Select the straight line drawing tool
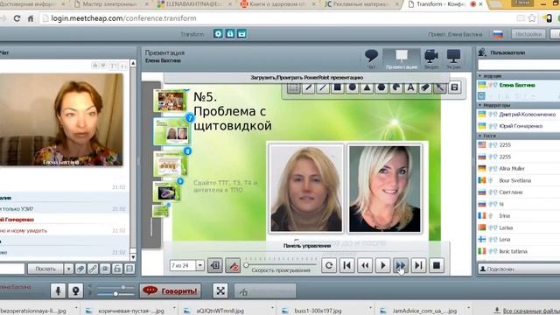Image resolution: width=560 pixels, height=315 pixels. (x=323, y=87)
